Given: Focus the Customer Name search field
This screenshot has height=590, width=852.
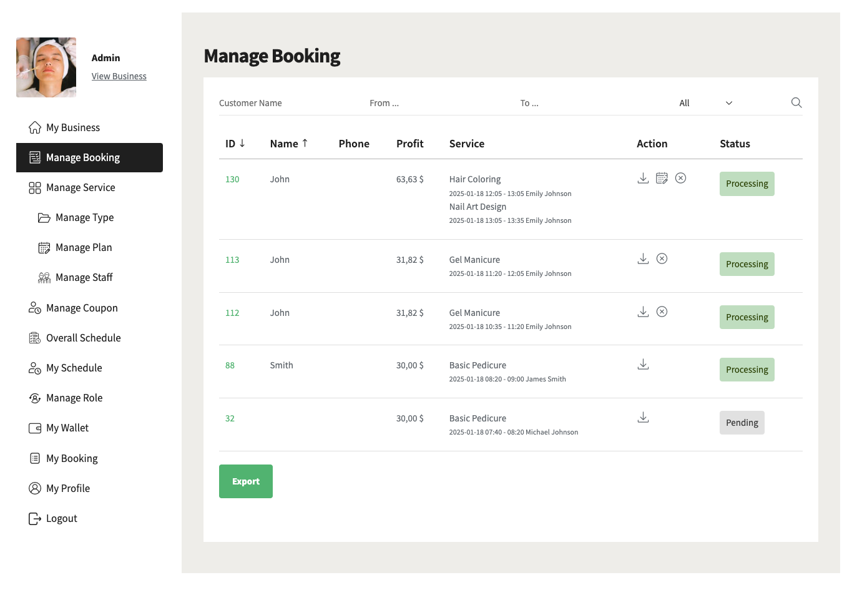Looking at the screenshot, I should click(281, 103).
